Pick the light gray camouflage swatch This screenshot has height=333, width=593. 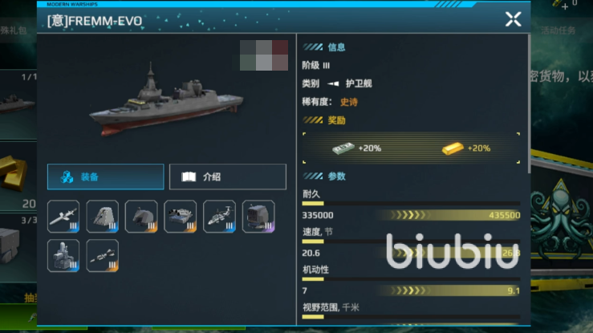(264, 63)
